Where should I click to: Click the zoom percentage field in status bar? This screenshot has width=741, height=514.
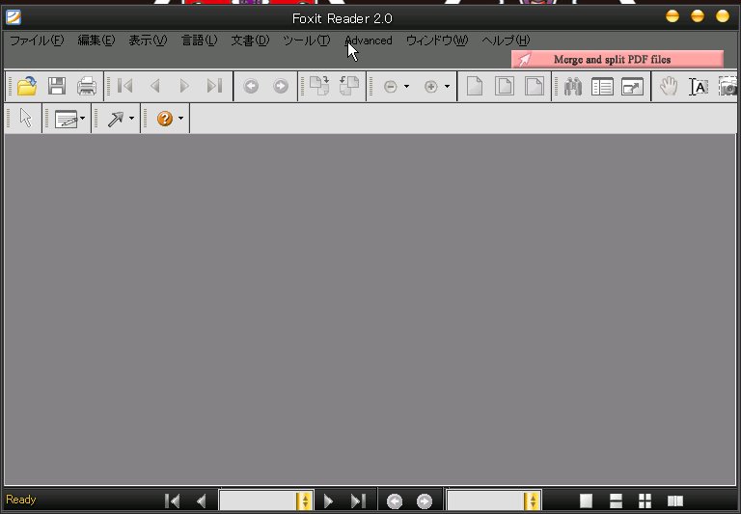click(485, 501)
